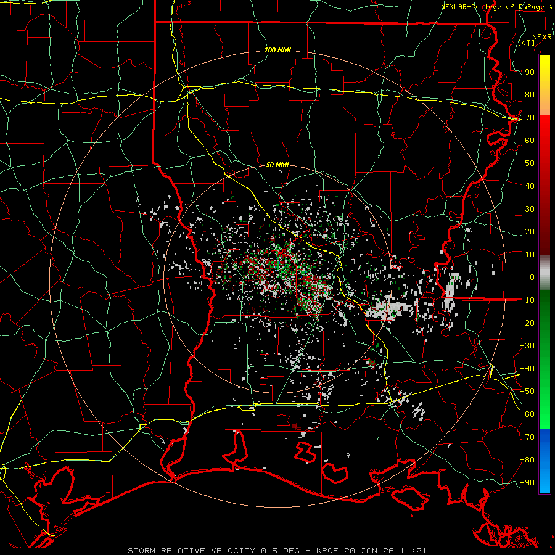555x555 pixels.
Task: Click the 90 value on velocity scale
Action: click(x=530, y=72)
